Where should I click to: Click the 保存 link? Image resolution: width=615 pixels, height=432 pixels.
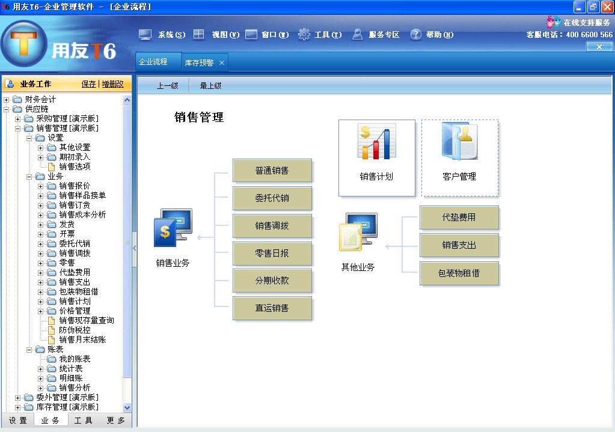tap(88, 84)
